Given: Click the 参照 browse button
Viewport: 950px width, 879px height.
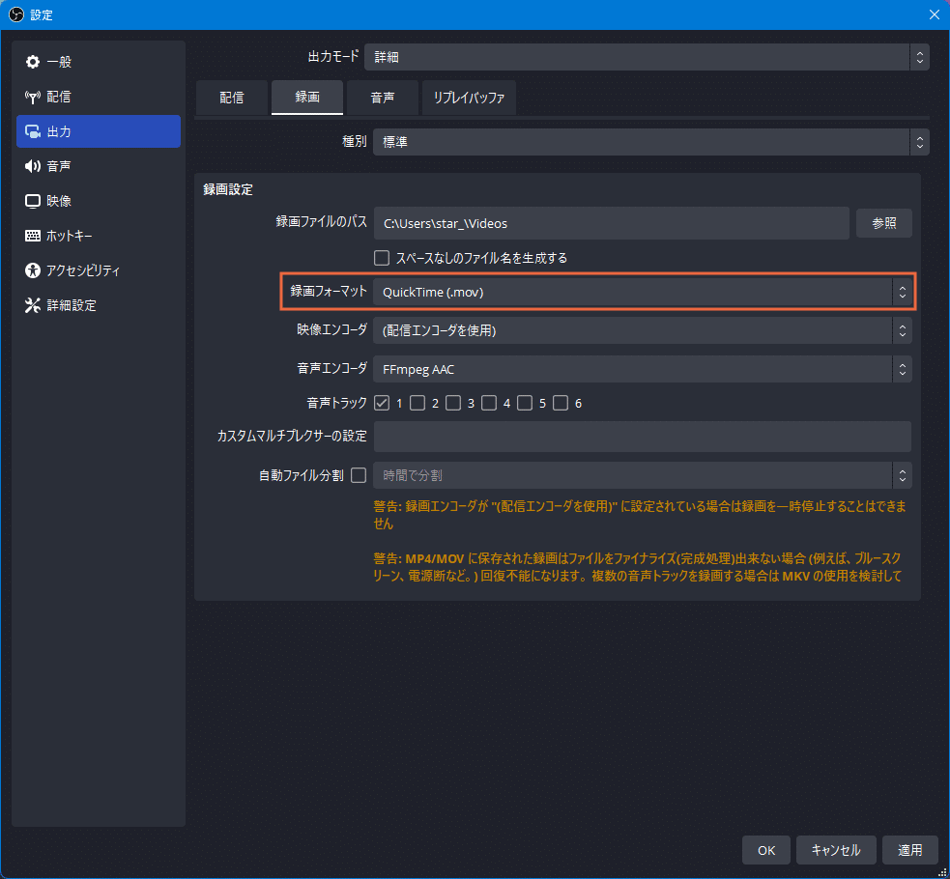Looking at the screenshot, I should coord(884,223).
